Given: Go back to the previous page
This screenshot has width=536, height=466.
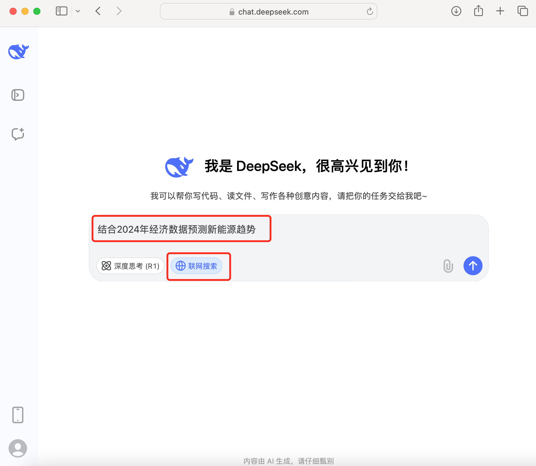Looking at the screenshot, I should coord(98,11).
